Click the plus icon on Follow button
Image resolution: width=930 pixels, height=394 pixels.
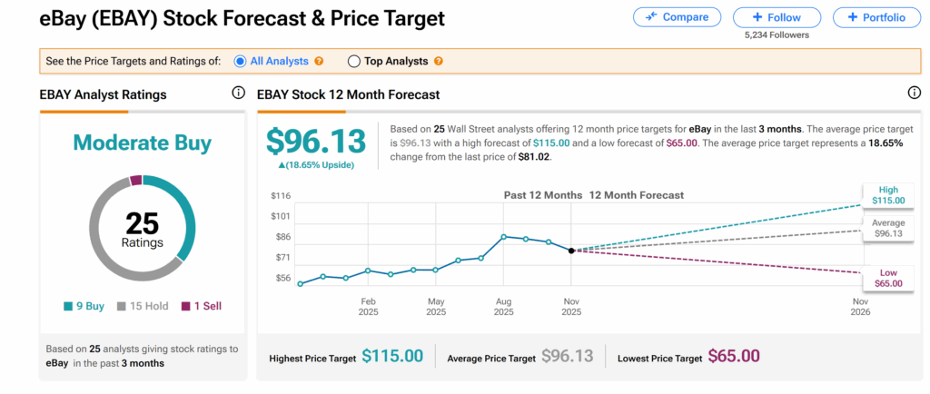tap(757, 17)
